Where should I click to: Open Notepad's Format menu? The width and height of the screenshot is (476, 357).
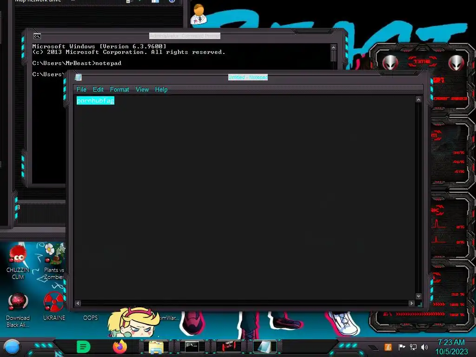click(x=119, y=90)
